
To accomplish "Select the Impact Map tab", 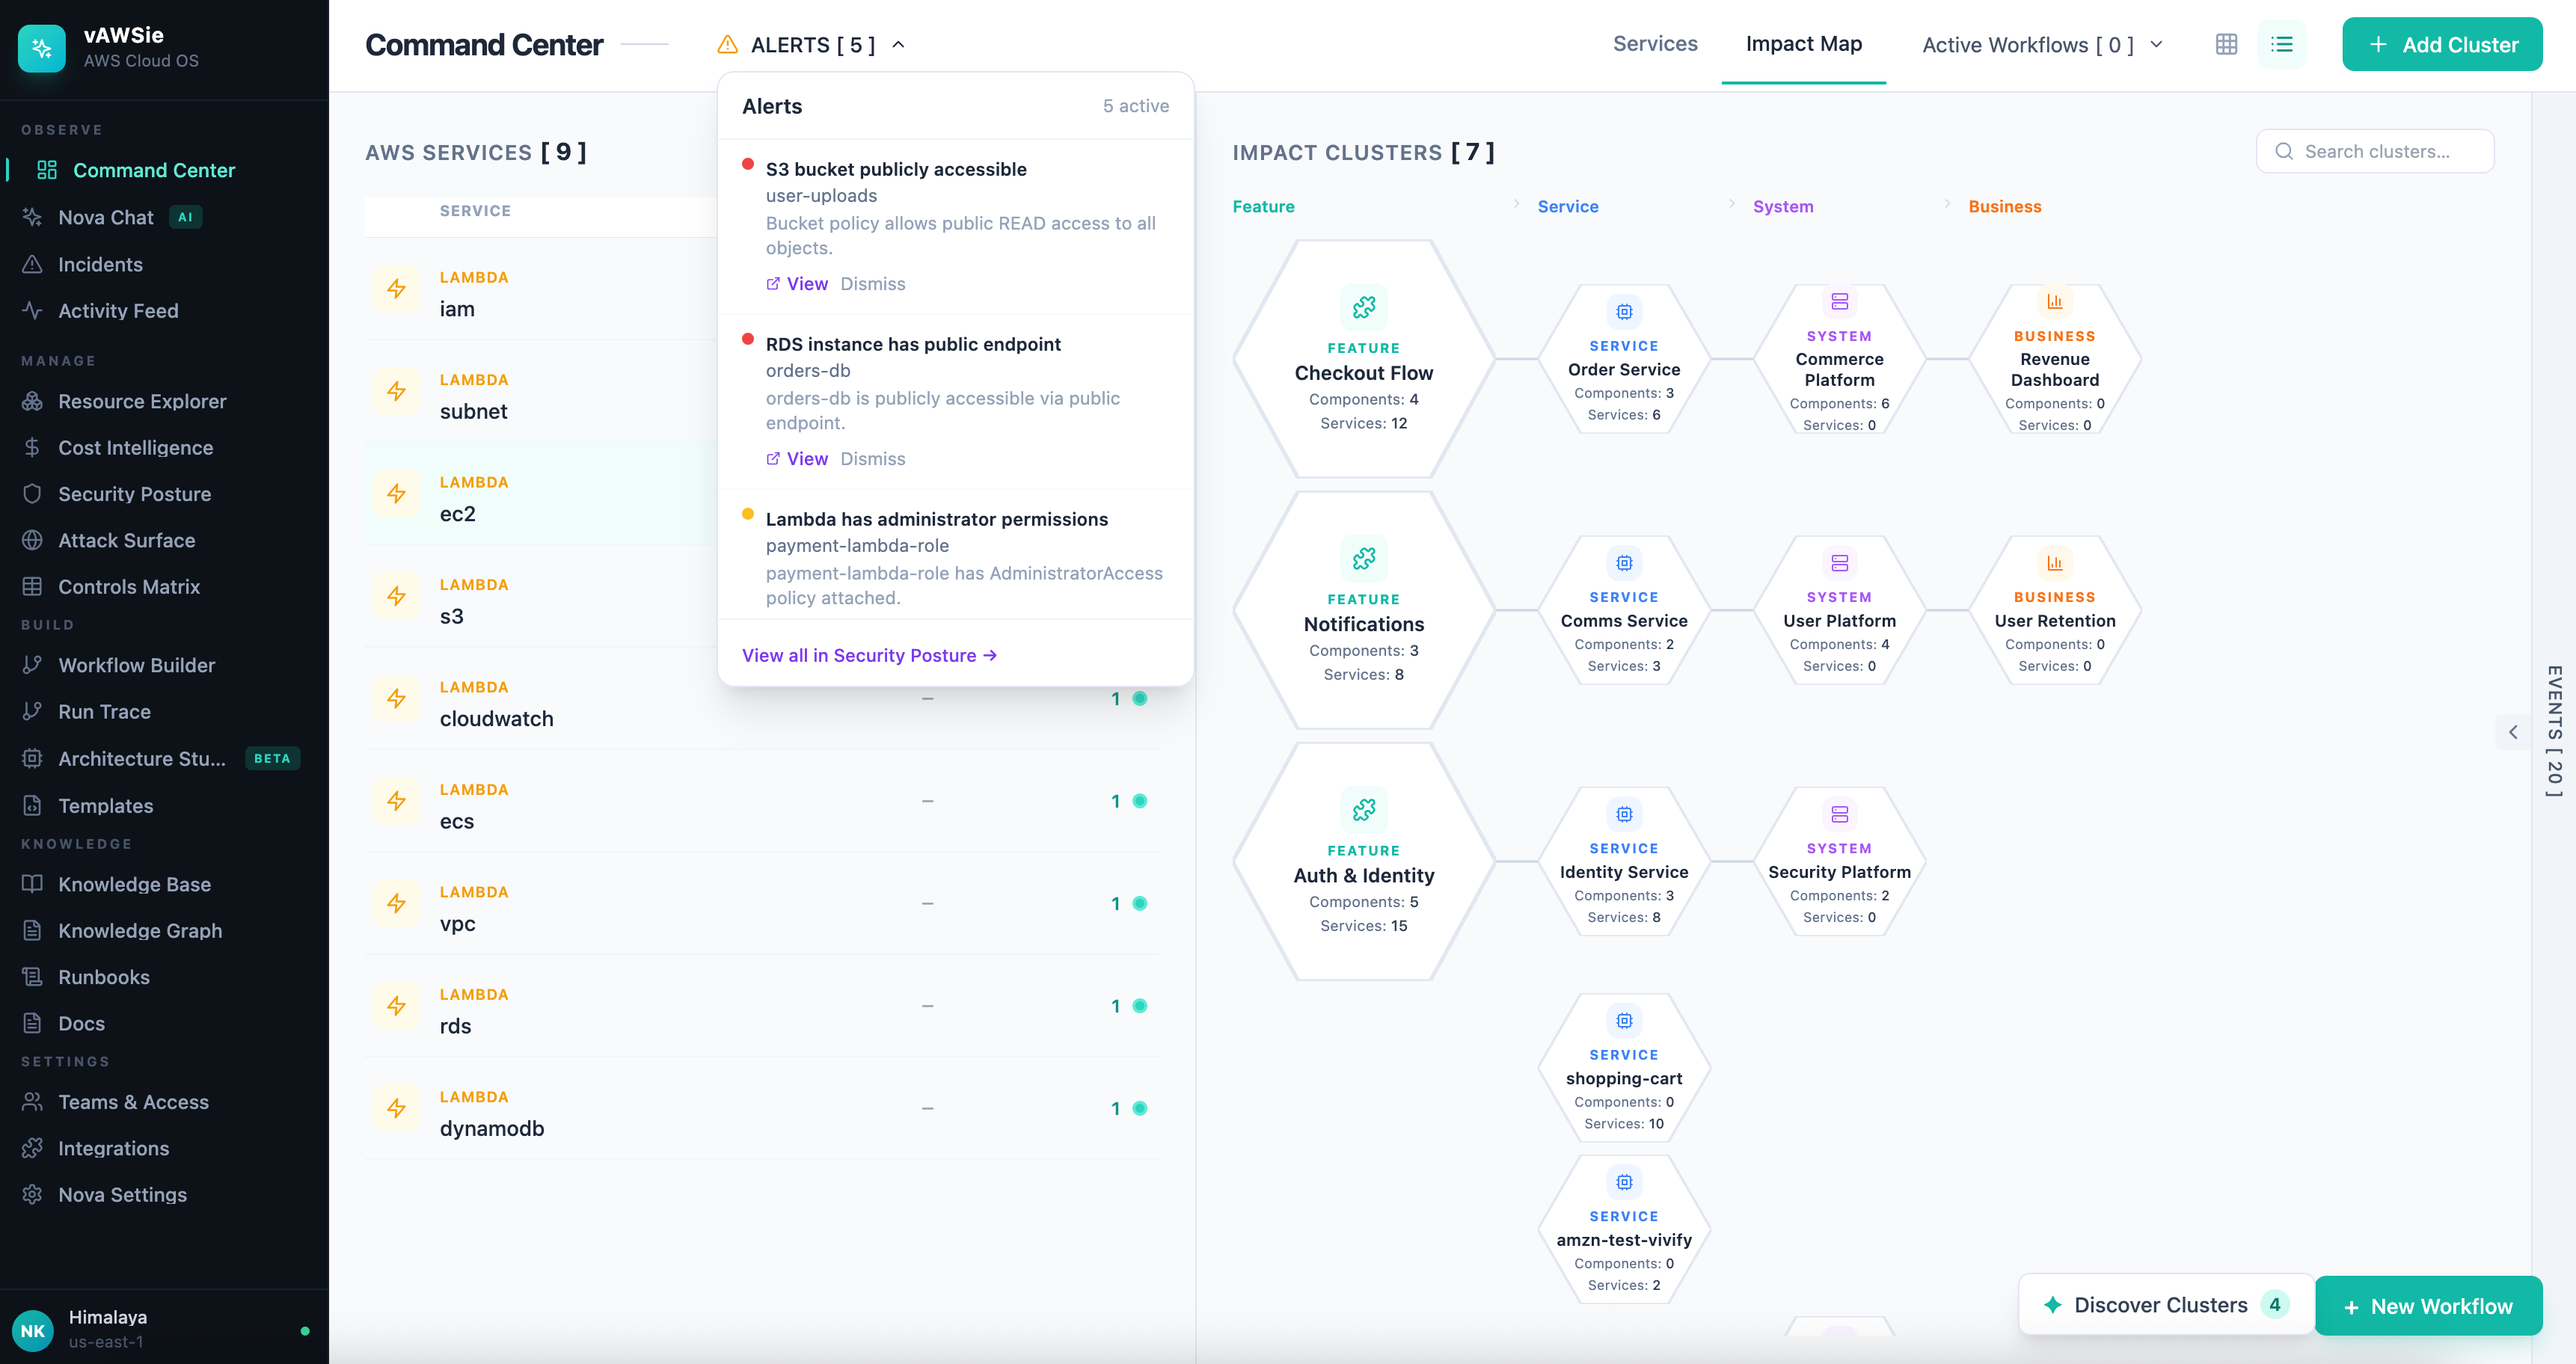I will 1803,44.
